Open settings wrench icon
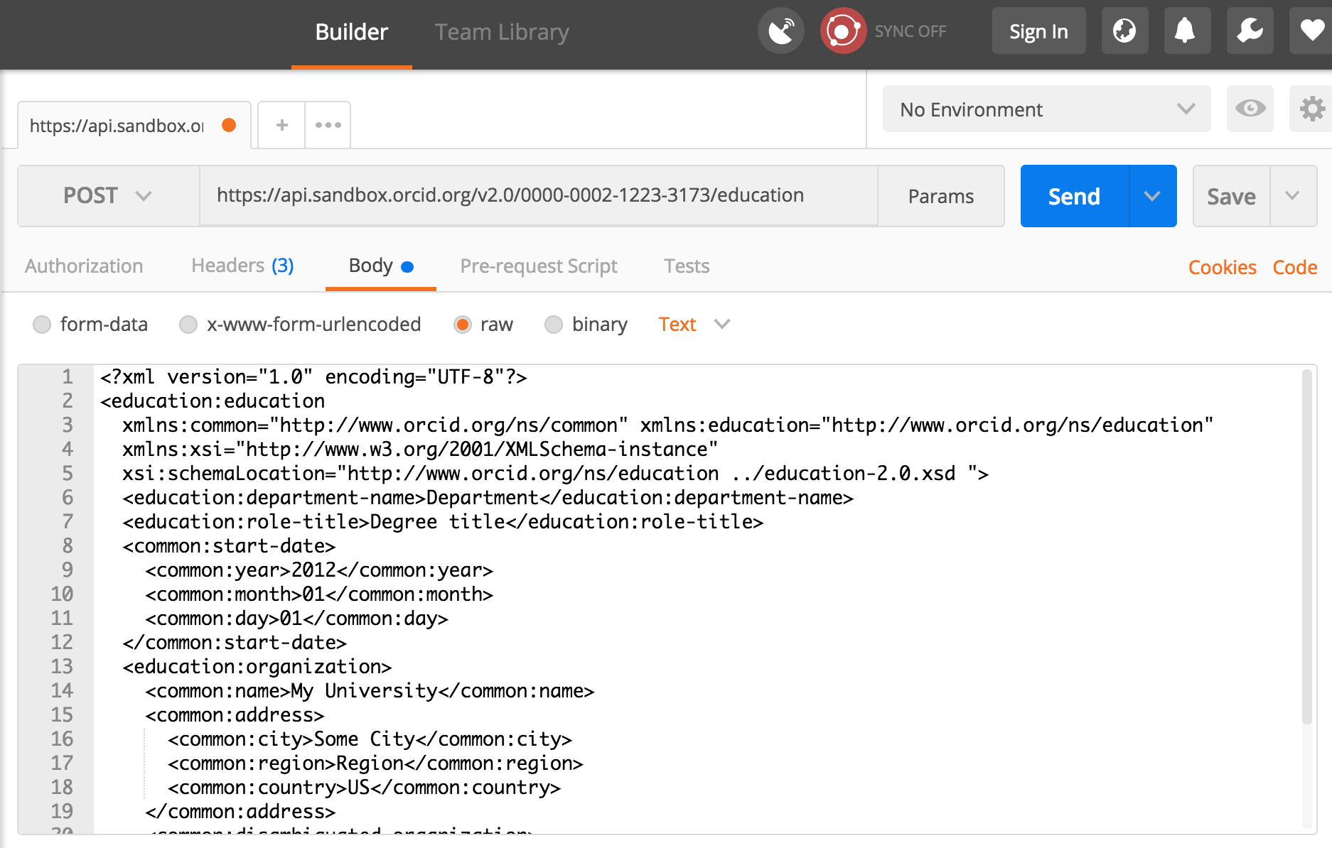Image resolution: width=1332 pixels, height=848 pixels. point(1250,31)
